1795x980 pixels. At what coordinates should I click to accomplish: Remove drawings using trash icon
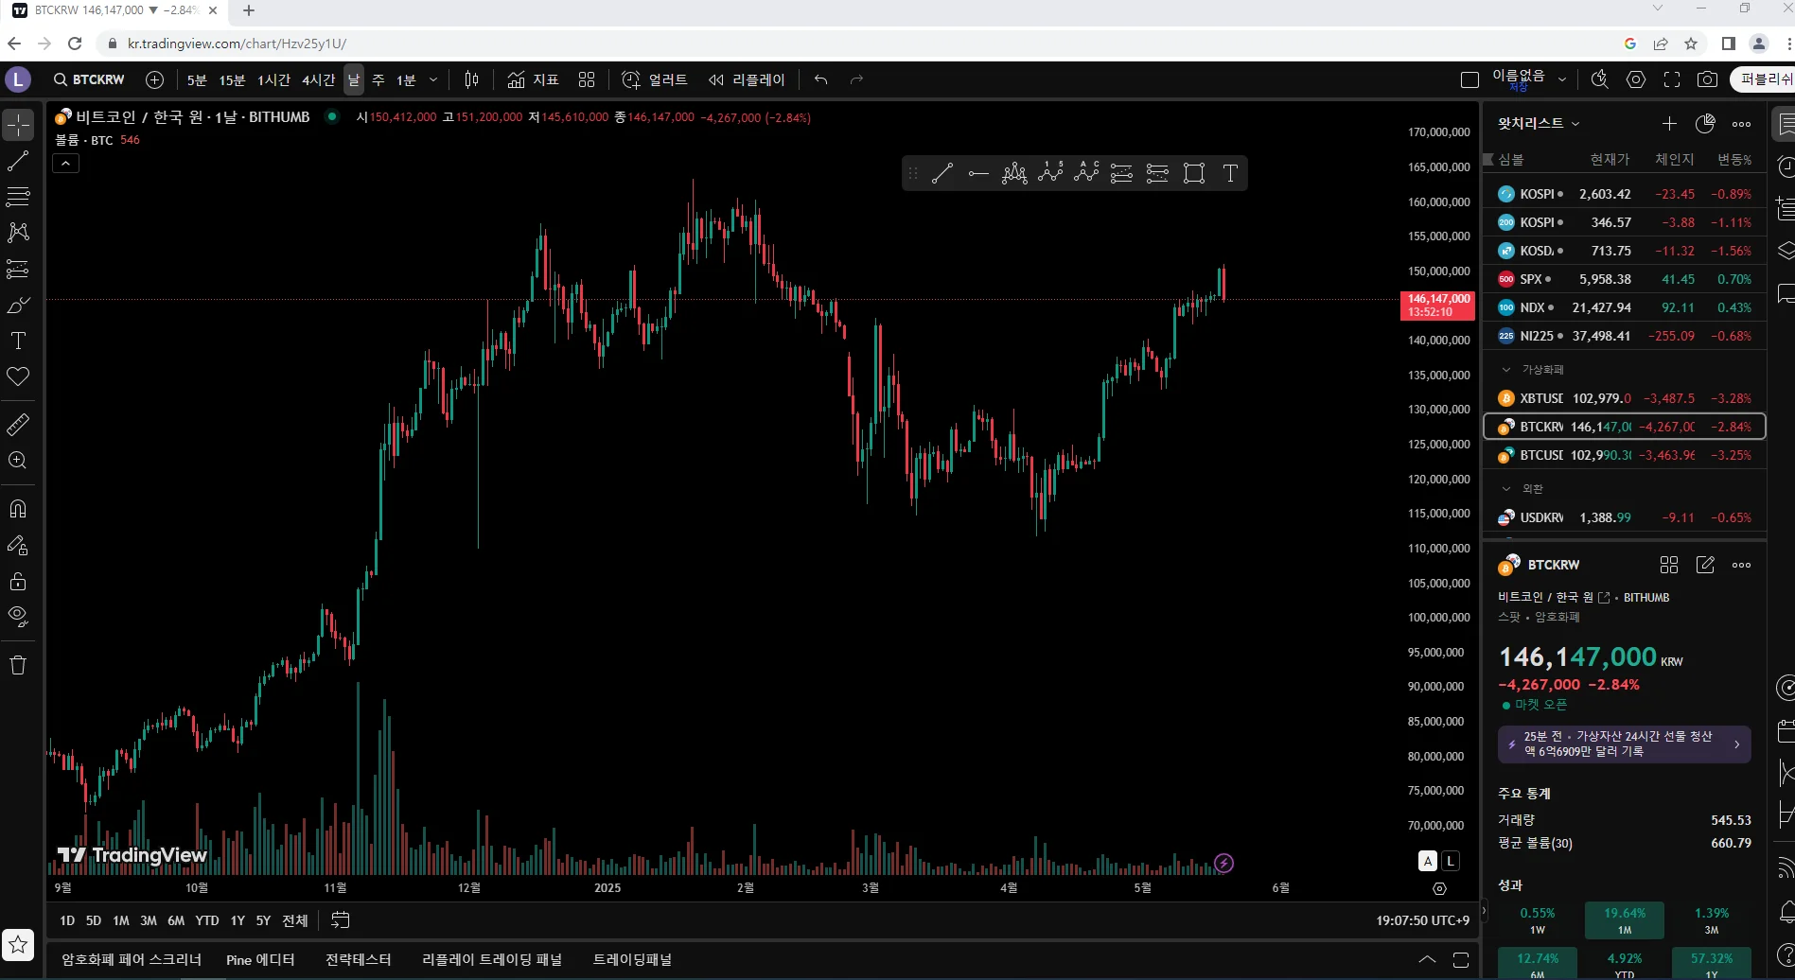click(x=18, y=665)
